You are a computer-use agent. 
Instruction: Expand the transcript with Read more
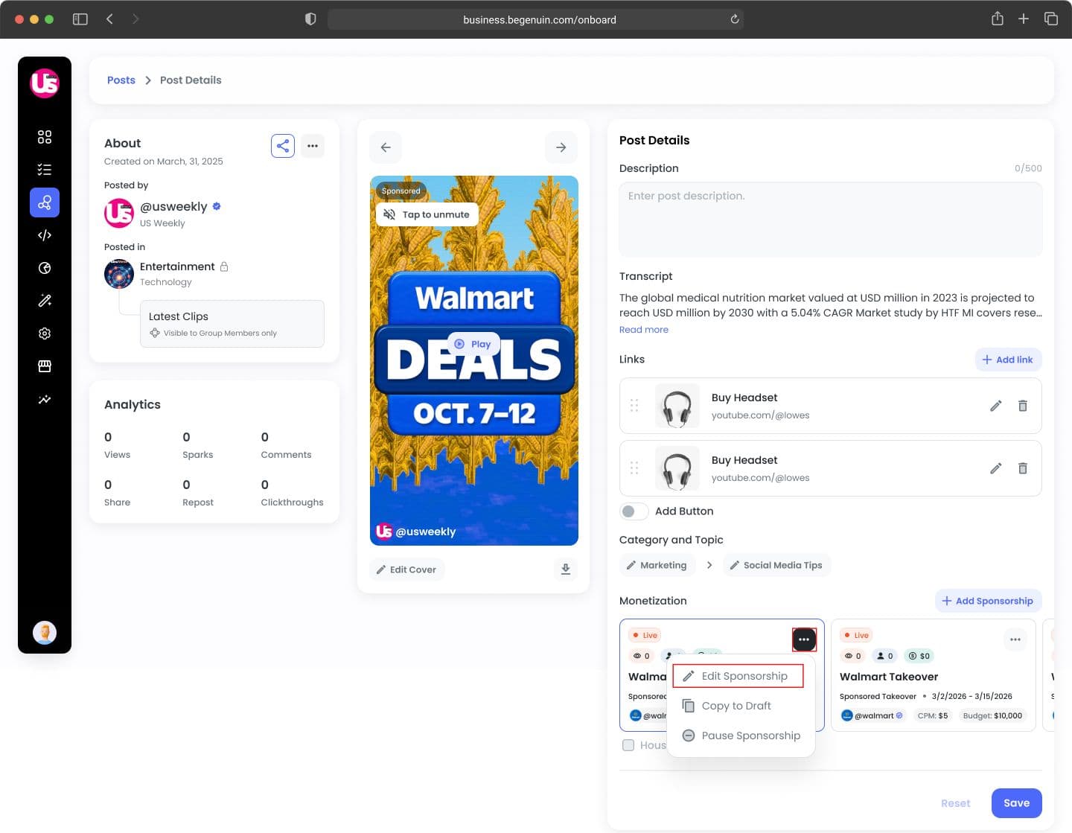[644, 330]
